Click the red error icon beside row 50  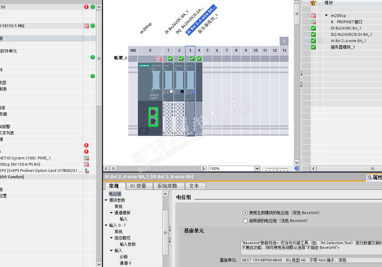(x=86, y=7)
